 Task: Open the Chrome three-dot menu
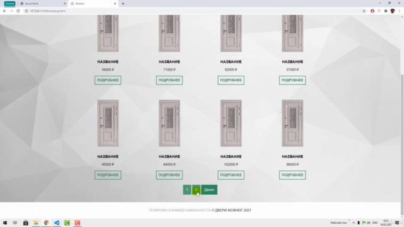[x=400, y=11]
